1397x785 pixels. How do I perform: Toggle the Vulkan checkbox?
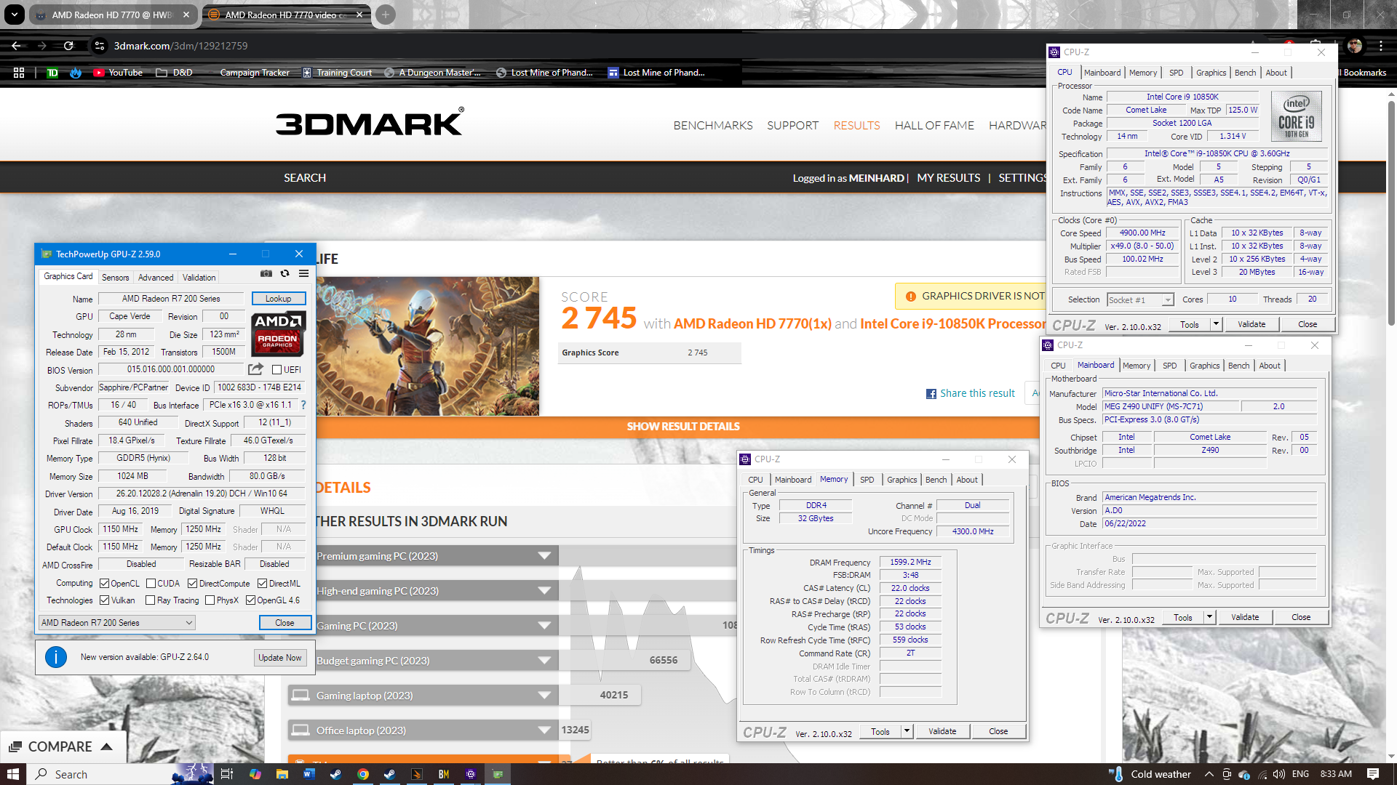[104, 600]
